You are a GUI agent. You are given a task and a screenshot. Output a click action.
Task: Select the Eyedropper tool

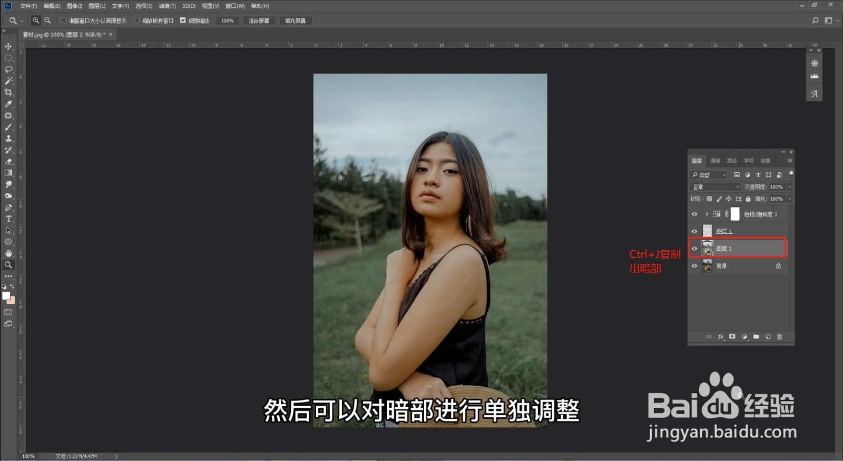(8, 104)
